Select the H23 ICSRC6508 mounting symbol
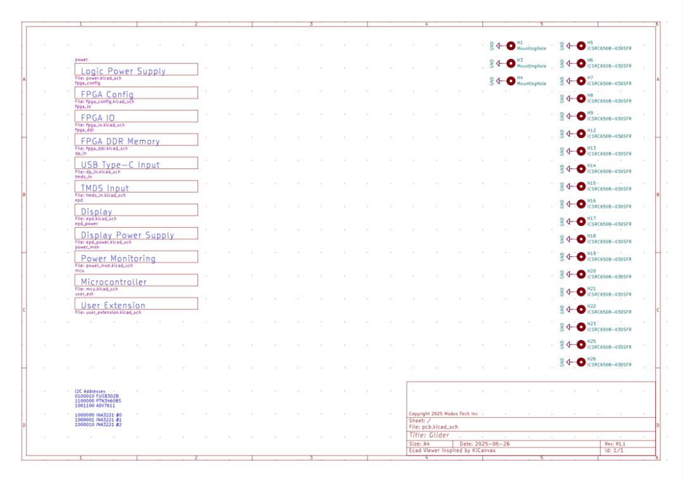 click(x=581, y=327)
